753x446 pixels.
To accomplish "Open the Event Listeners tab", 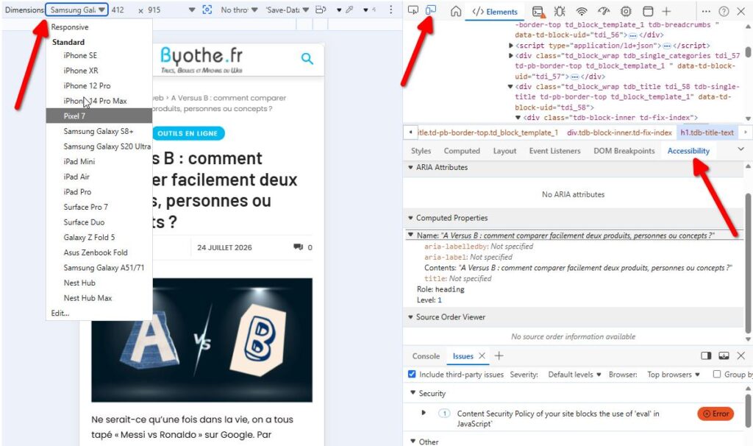I will pyautogui.click(x=554, y=150).
